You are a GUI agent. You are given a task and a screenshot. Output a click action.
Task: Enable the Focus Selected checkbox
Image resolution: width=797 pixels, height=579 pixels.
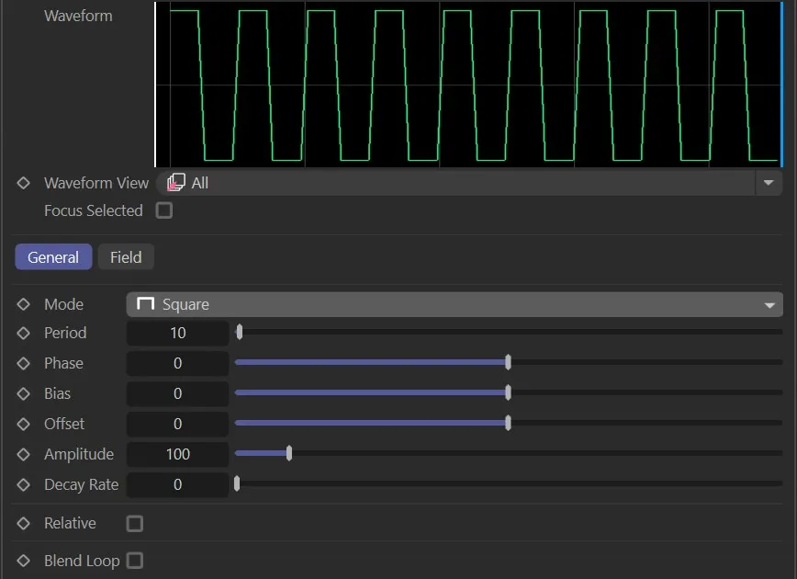coord(163,210)
